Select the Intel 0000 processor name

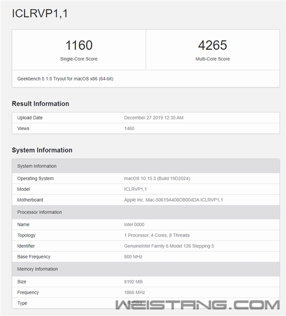click(x=134, y=224)
